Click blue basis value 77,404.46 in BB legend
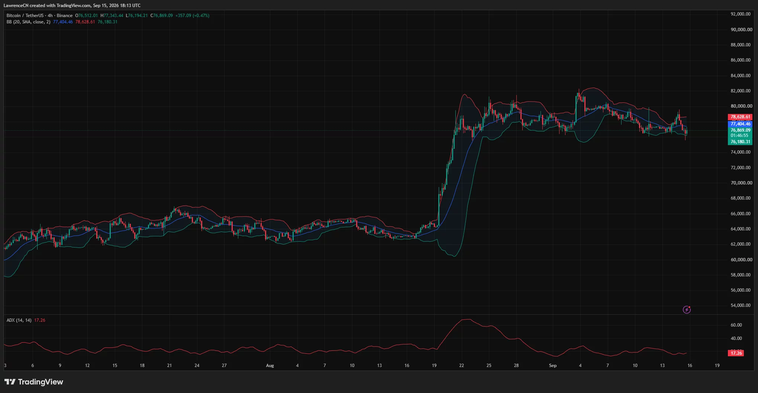Image resolution: width=758 pixels, height=393 pixels. point(63,22)
